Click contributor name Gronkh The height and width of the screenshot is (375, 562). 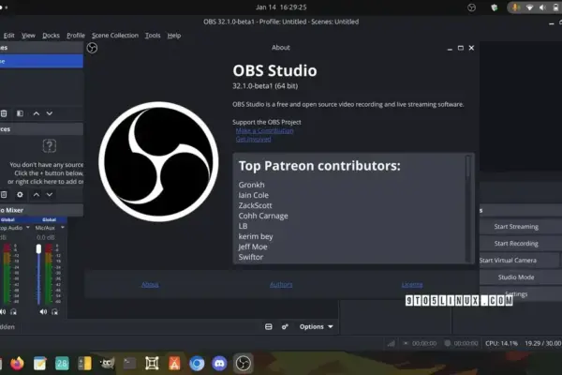251,185
